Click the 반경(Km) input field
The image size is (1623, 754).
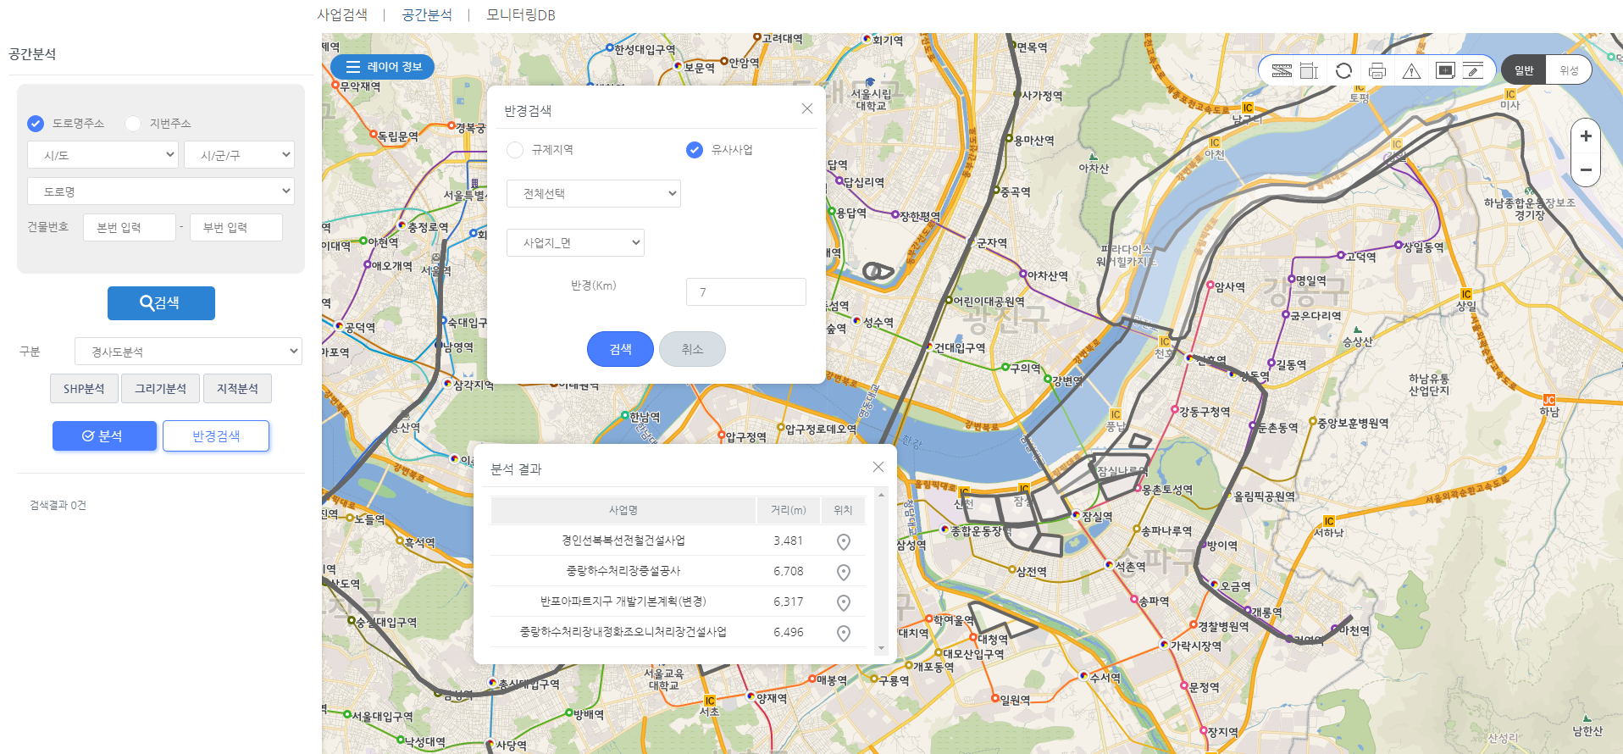(x=745, y=292)
